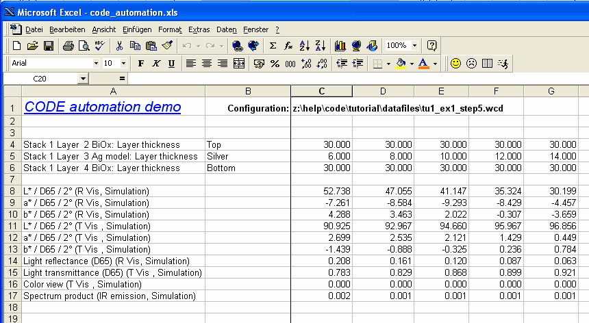Select the Format Painter brush

[x=167, y=46]
